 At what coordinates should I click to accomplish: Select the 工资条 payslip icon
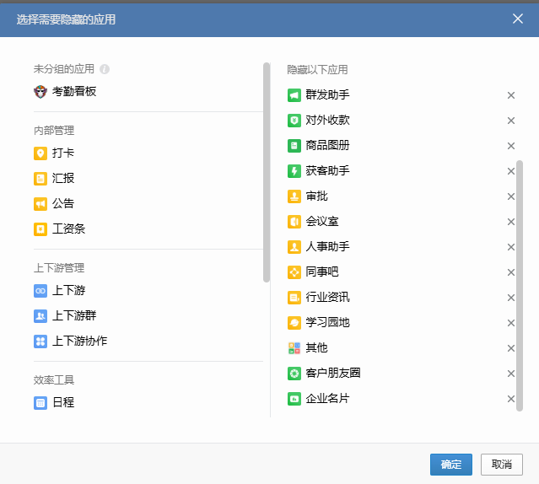[x=40, y=229]
